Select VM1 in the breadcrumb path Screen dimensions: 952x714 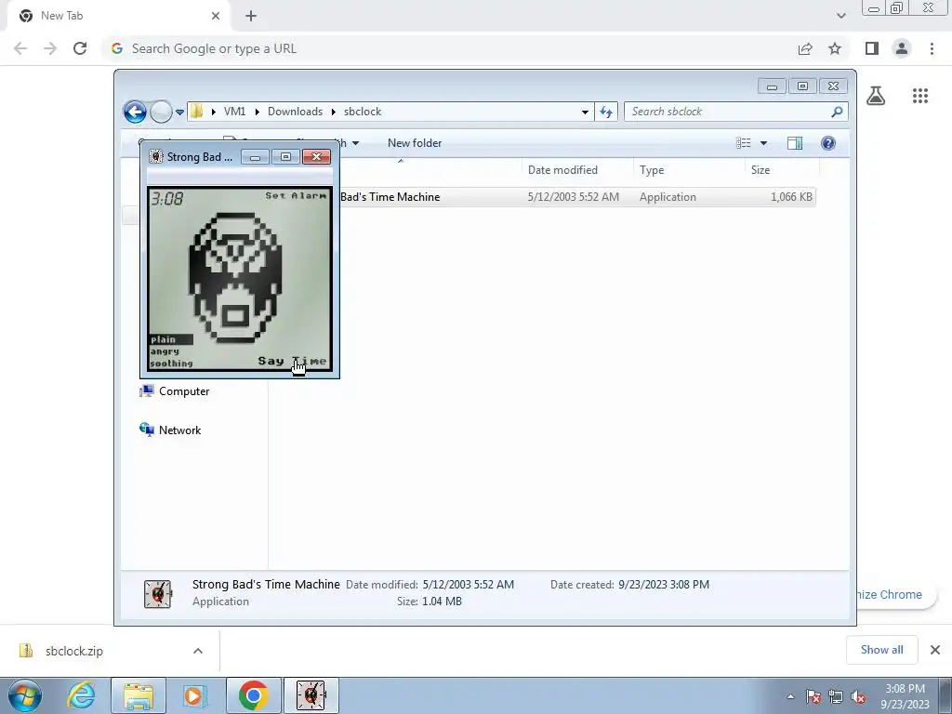tap(234, 112)
